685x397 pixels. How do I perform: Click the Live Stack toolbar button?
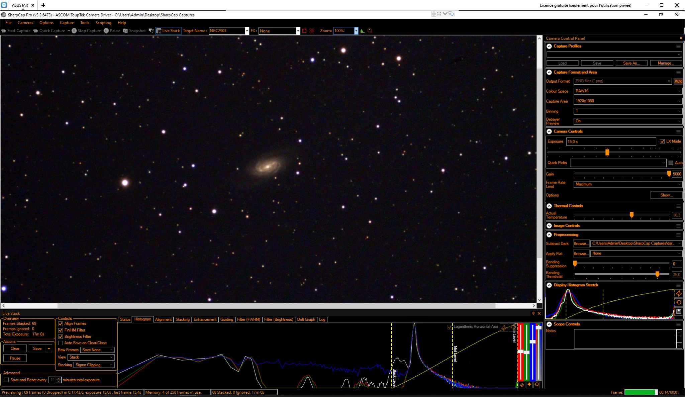pyautogui.click(x=168, y=31)
